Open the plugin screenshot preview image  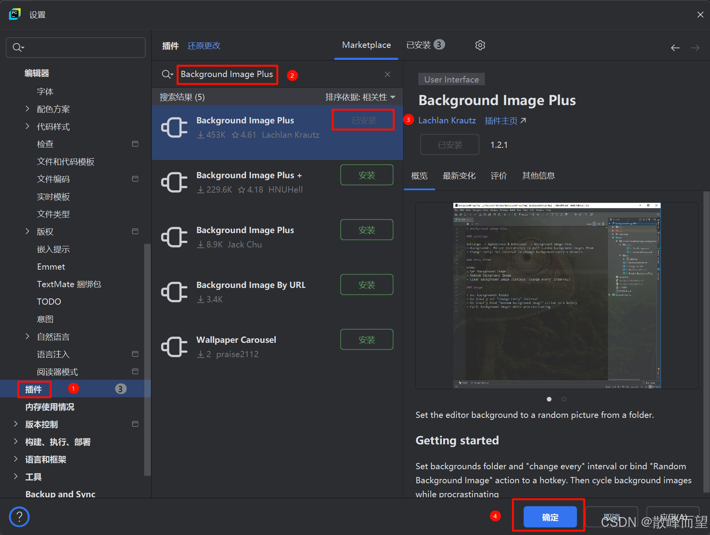557,295
